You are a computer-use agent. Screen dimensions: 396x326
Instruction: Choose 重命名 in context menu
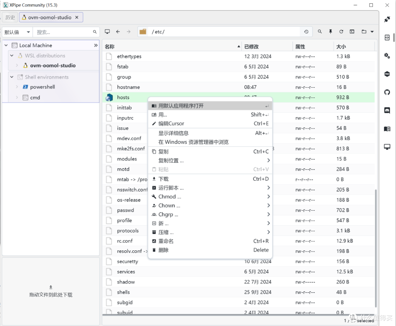point(210,241)
